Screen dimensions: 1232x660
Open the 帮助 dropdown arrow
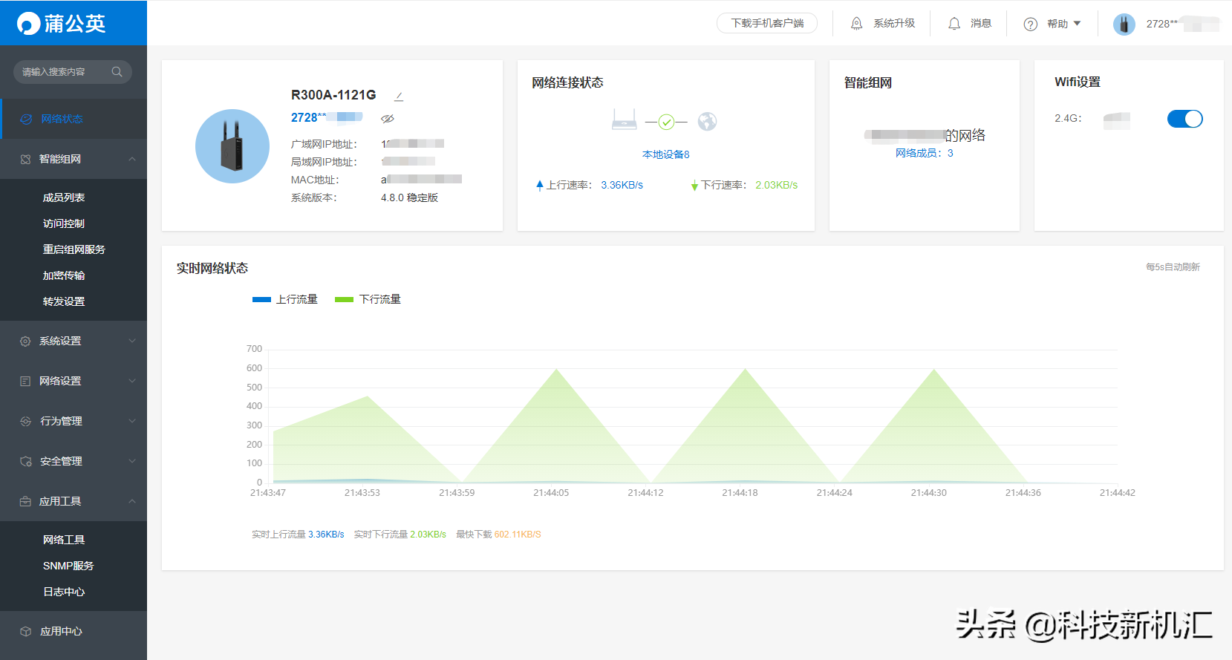(x=1077, y=24)
